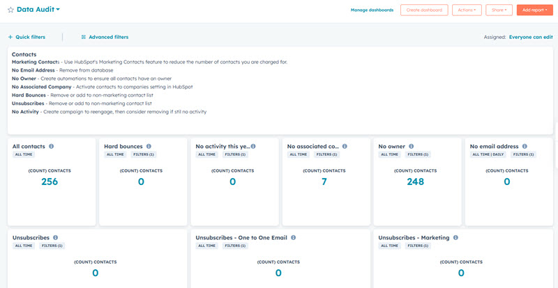
Task: Click the 7 count in No associated company
Action: point(324,182)
